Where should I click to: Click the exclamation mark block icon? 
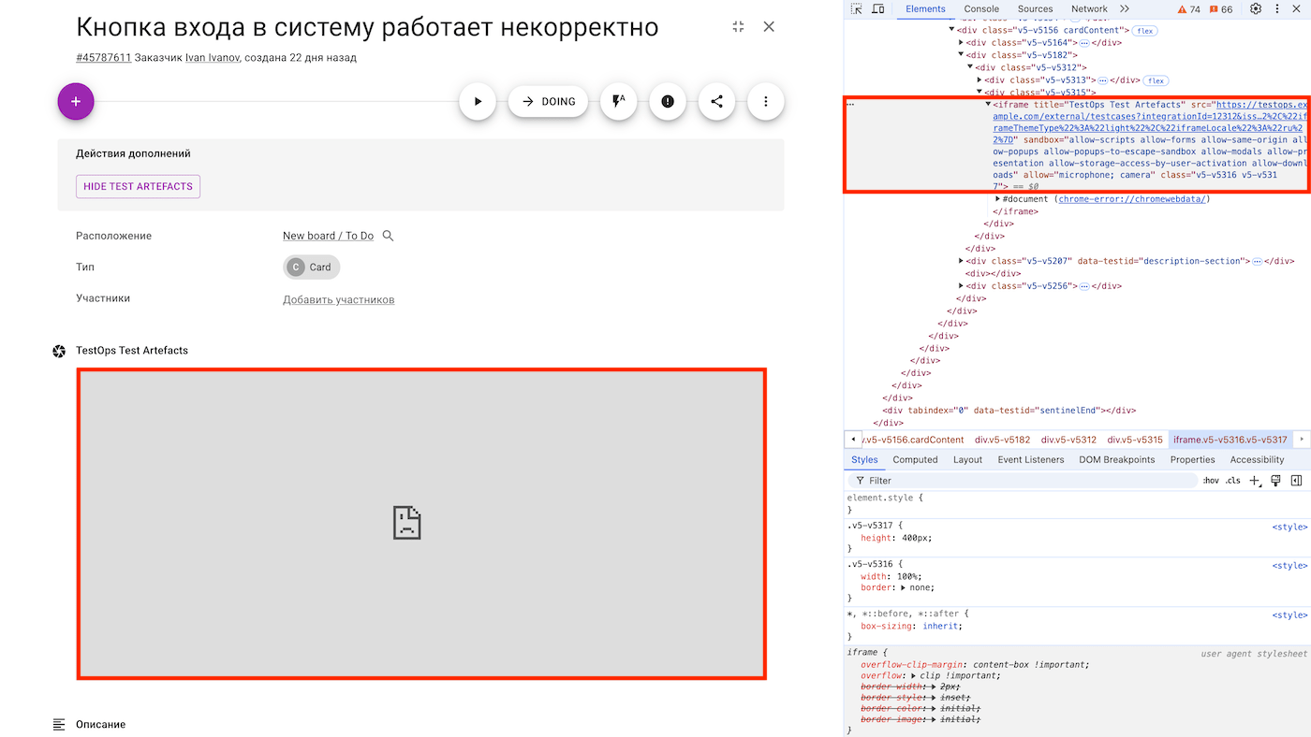click(668, 101)
